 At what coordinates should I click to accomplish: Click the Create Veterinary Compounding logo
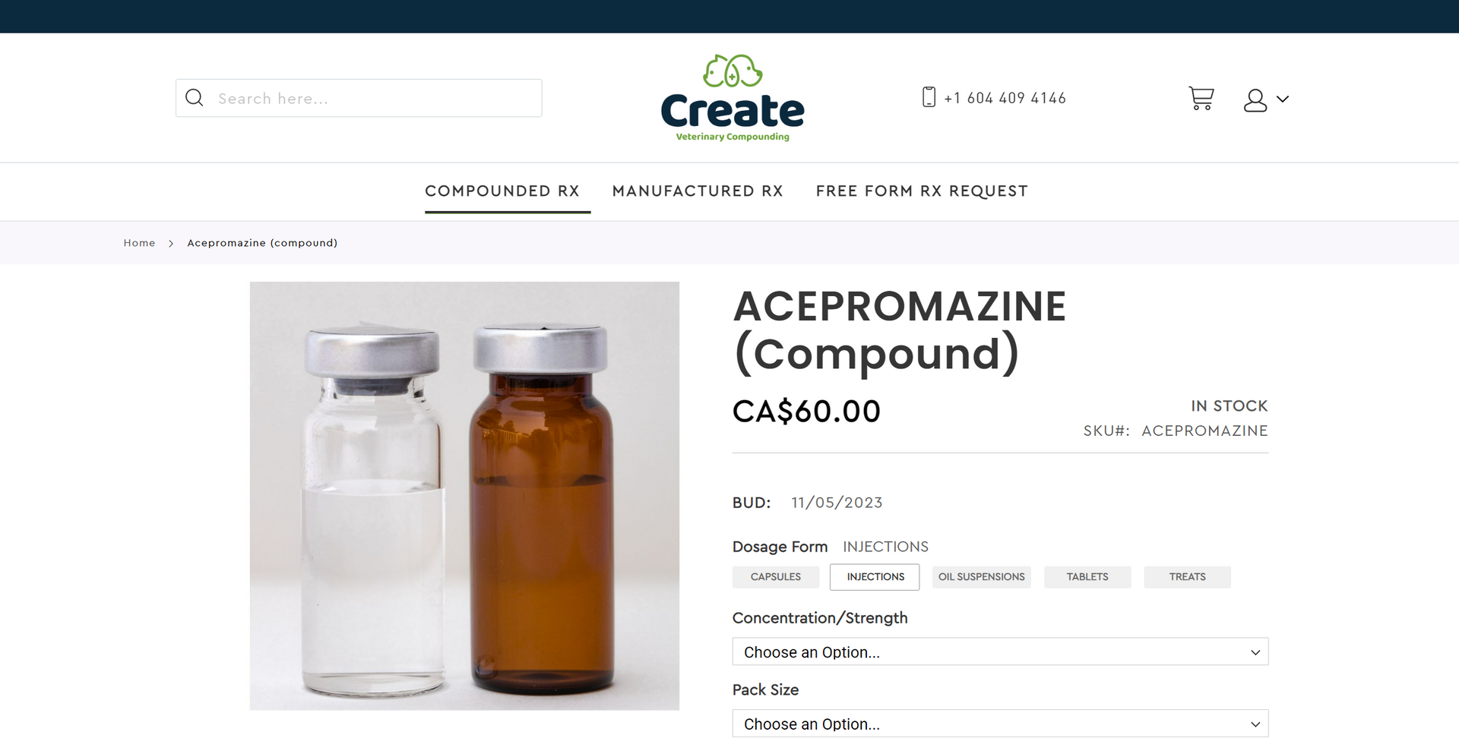point(733,98)
